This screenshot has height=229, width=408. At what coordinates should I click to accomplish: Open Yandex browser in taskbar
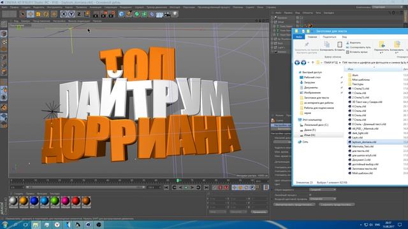point(57,225)
